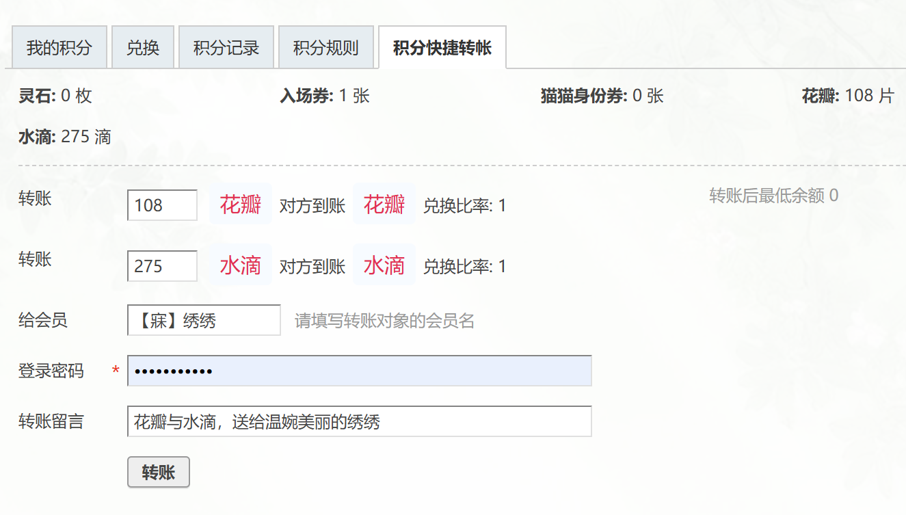Screen dimensions: 906x515
Task: Click the 花瓣 amount field showing 108
Action: (x=161, y=204)
